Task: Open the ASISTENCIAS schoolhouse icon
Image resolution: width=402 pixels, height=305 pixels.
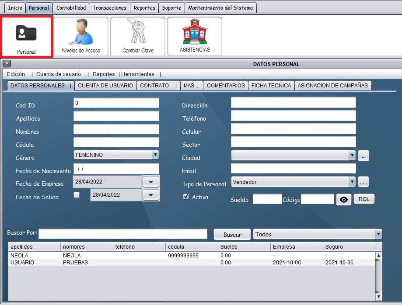Action: (x=195, y=31)
